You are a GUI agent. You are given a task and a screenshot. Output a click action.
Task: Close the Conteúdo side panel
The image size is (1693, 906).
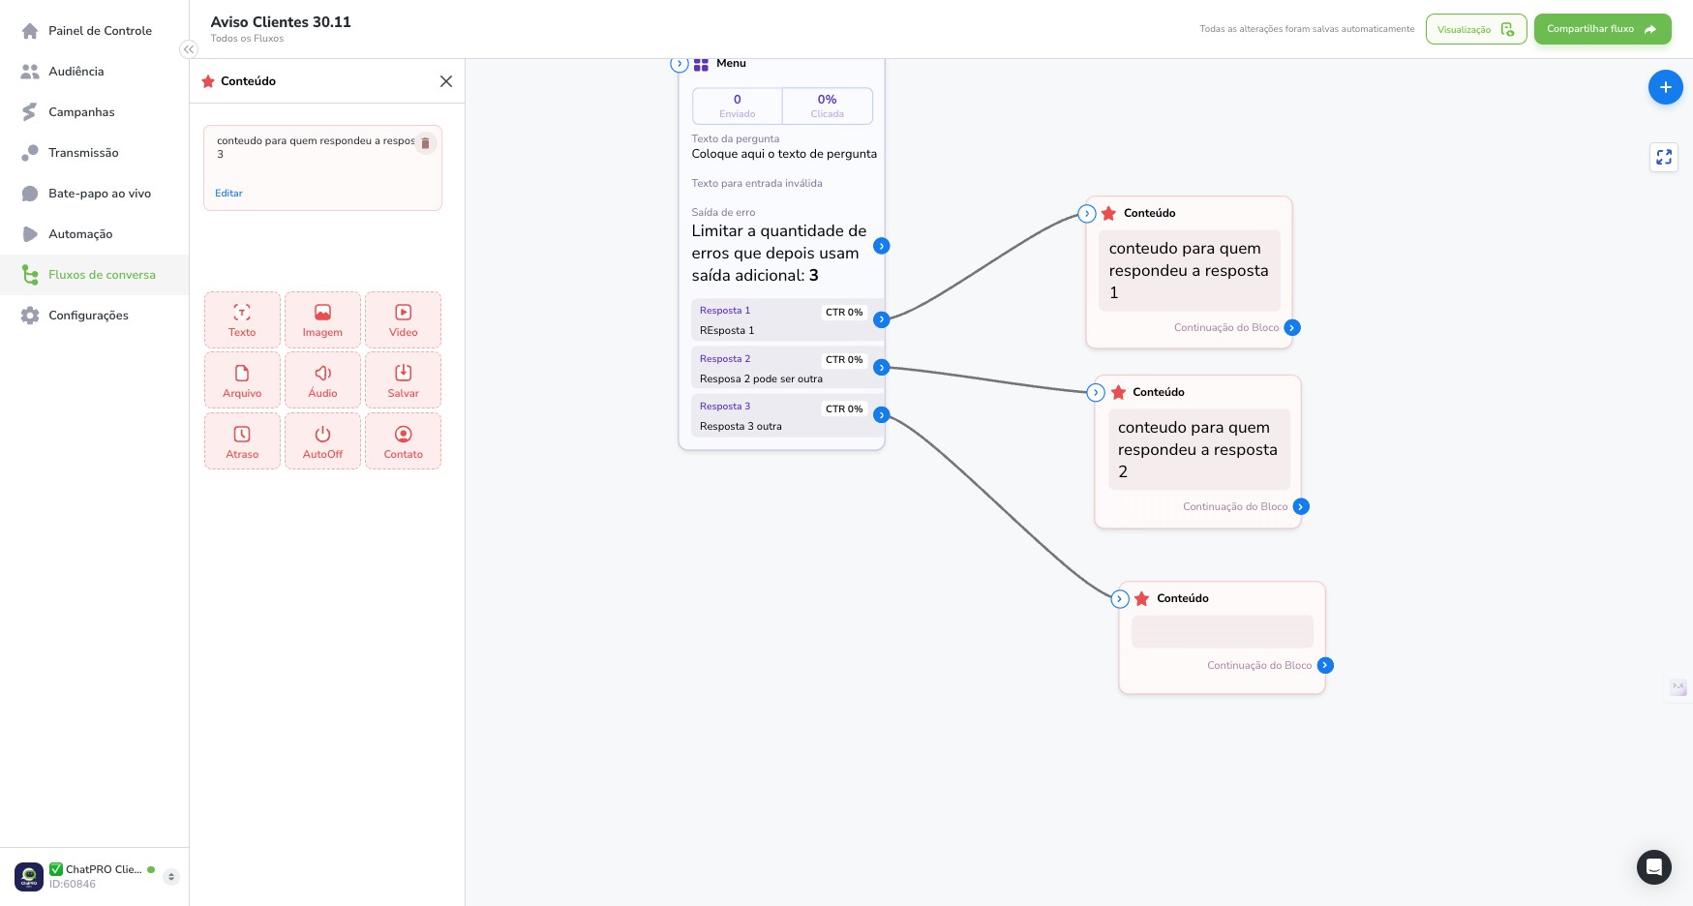point(446,81)
